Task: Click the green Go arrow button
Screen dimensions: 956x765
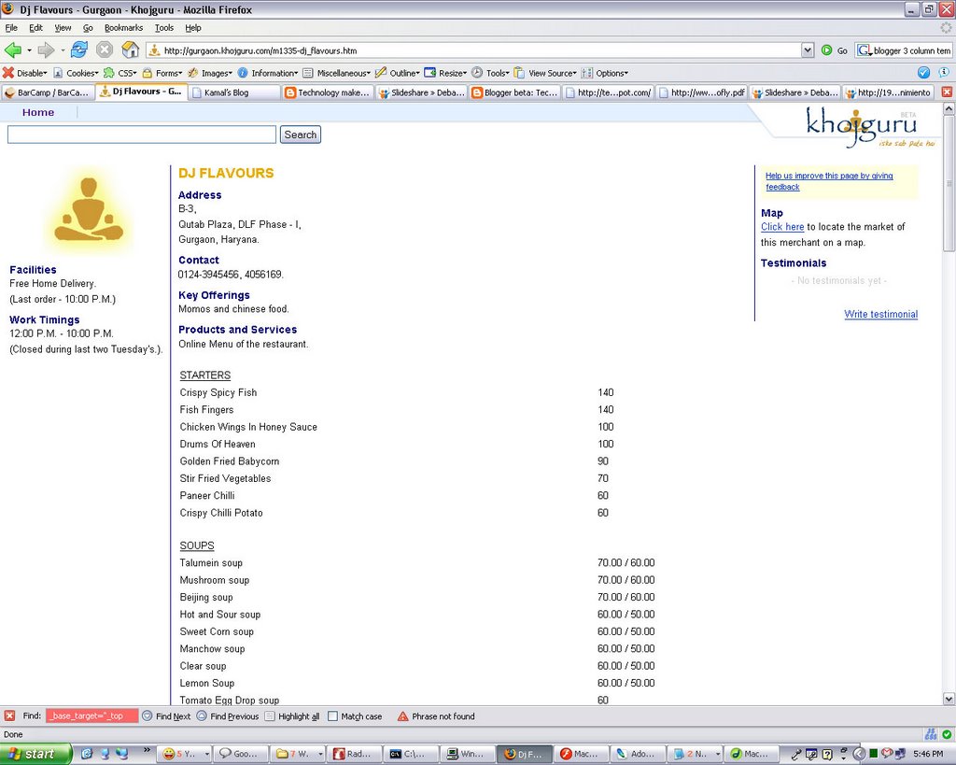Action: pos(827,50)
